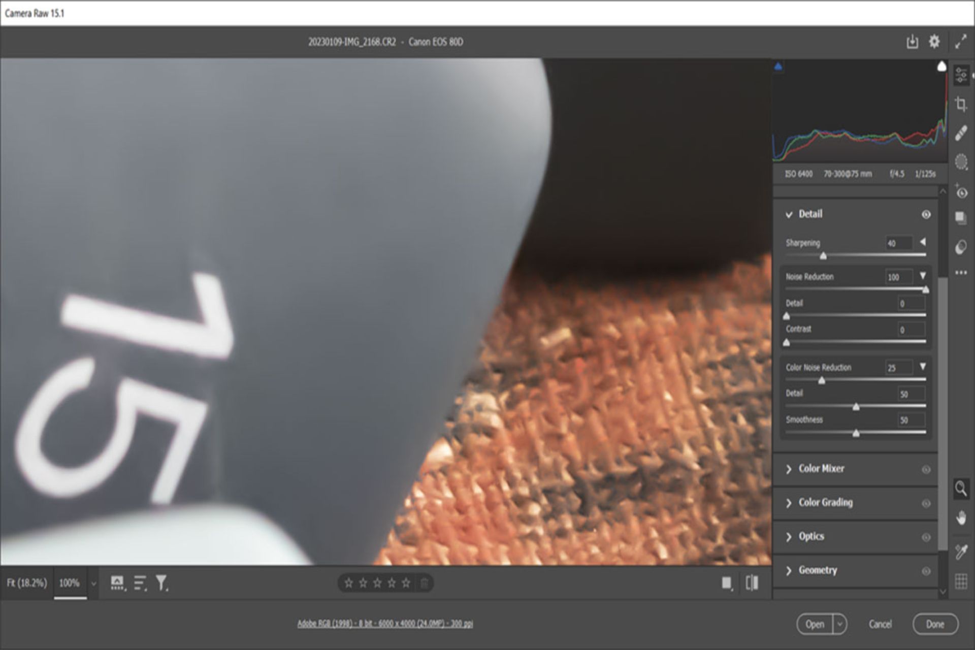Toggle Geometry panel visibility eye

[x=926, y=571]
